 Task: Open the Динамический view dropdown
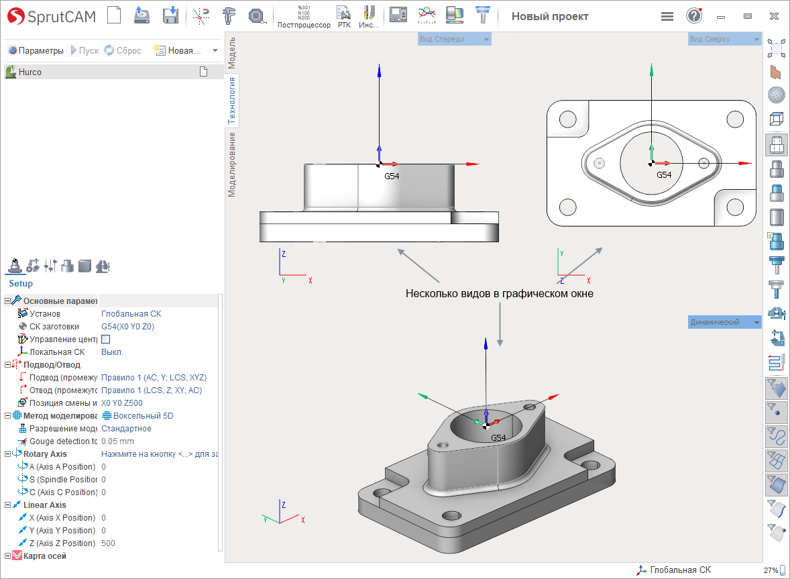point(724,322)
